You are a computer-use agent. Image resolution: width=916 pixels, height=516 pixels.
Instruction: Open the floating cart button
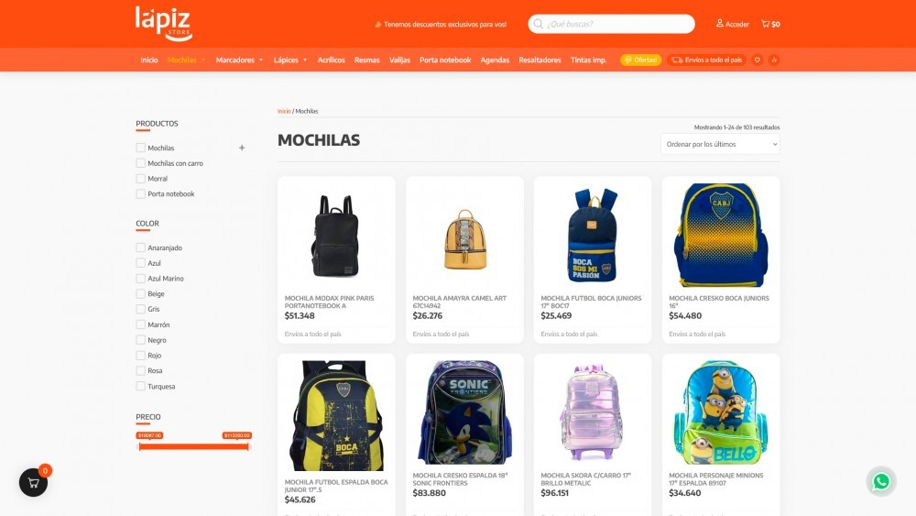coord(33,483)
